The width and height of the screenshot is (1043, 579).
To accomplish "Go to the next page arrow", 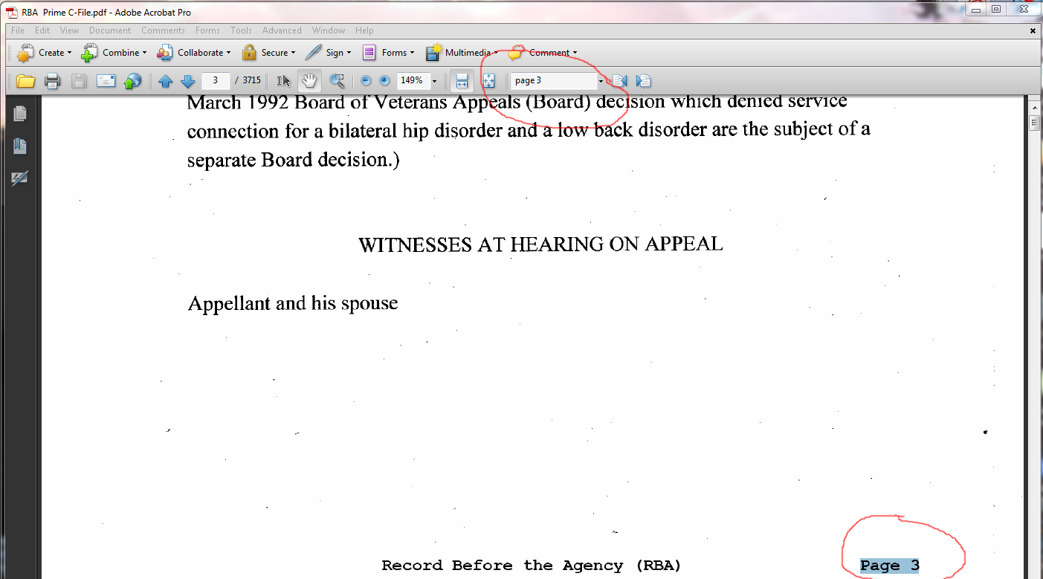I will [188, 81].
